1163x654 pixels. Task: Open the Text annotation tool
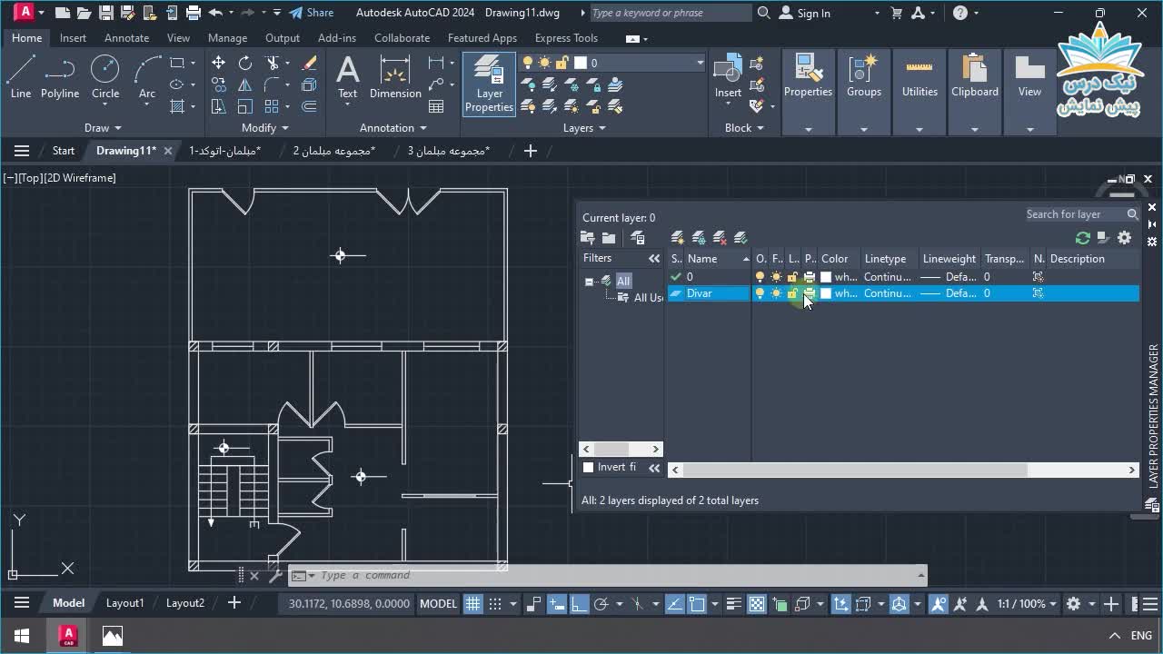(x=347, y=77)
